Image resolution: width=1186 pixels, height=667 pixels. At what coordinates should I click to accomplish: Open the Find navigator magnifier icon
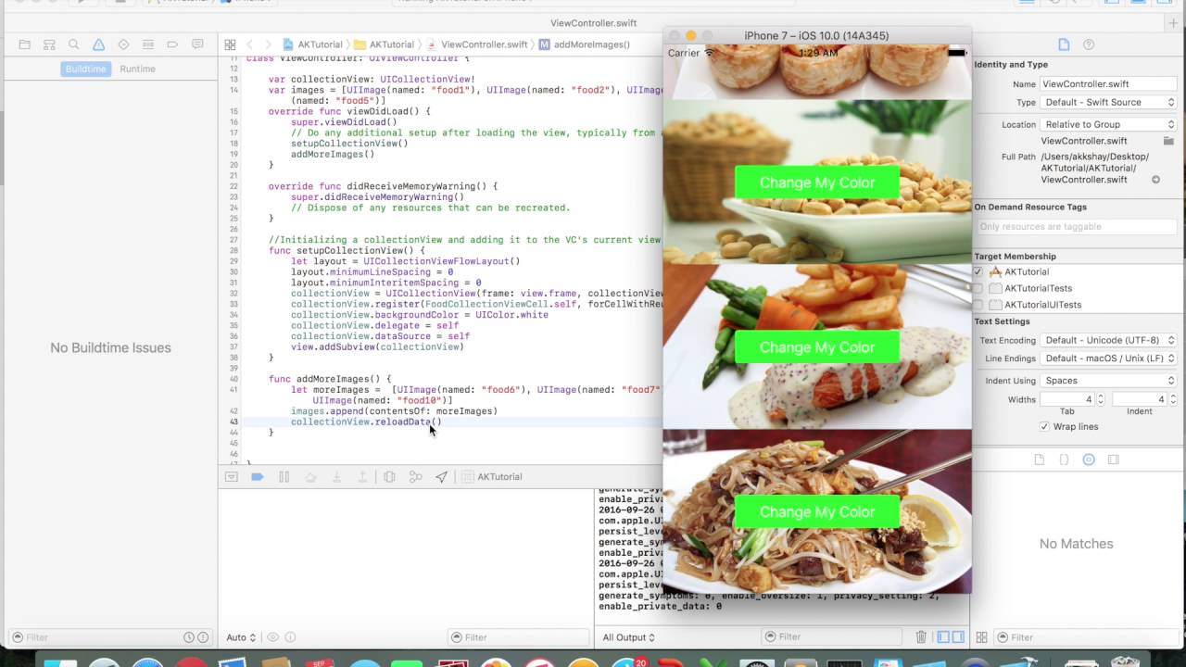pyautogui.click(x=74, y=44)
